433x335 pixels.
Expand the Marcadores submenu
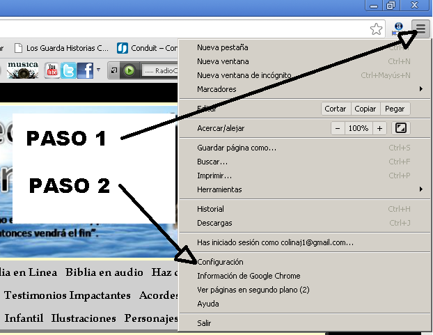[x=305, y=89]
